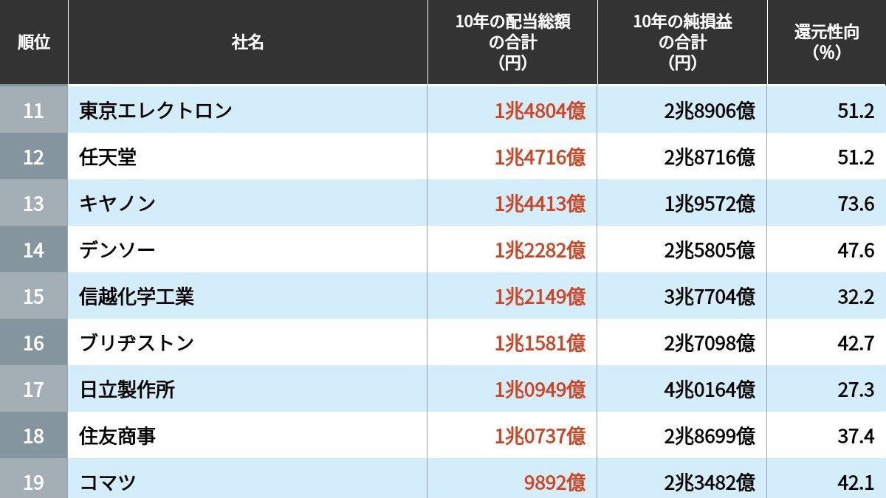Select the 信越化学工業 row name
The height and width of the screenshot is (498, 886).
pos(137,297)
